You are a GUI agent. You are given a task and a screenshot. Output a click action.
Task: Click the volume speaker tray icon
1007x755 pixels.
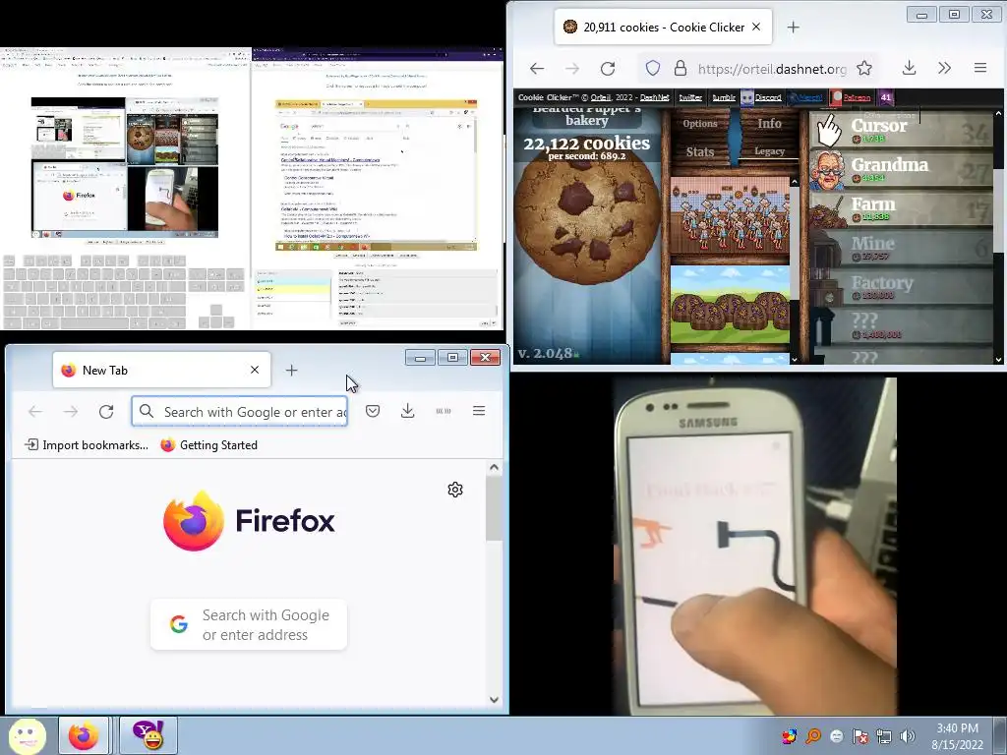click(908, 736)
